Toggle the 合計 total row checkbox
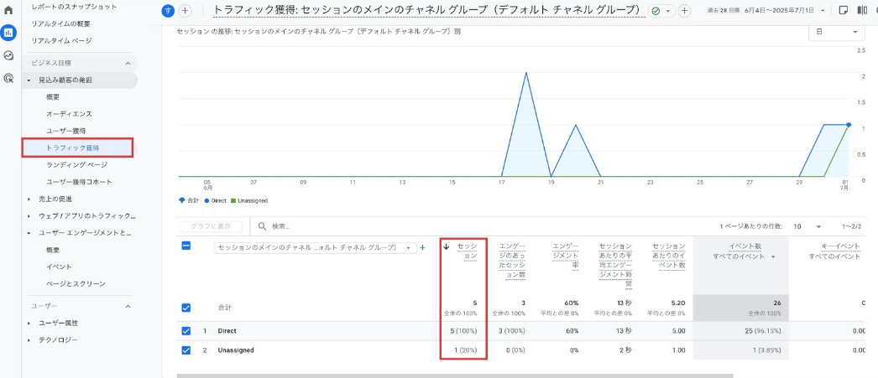 point(186,308)
